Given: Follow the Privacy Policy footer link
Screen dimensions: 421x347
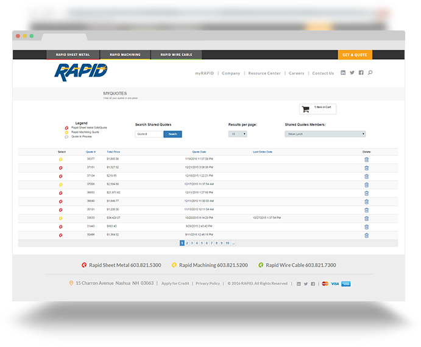Looking at the screenshot, I should tap(208, 284).
